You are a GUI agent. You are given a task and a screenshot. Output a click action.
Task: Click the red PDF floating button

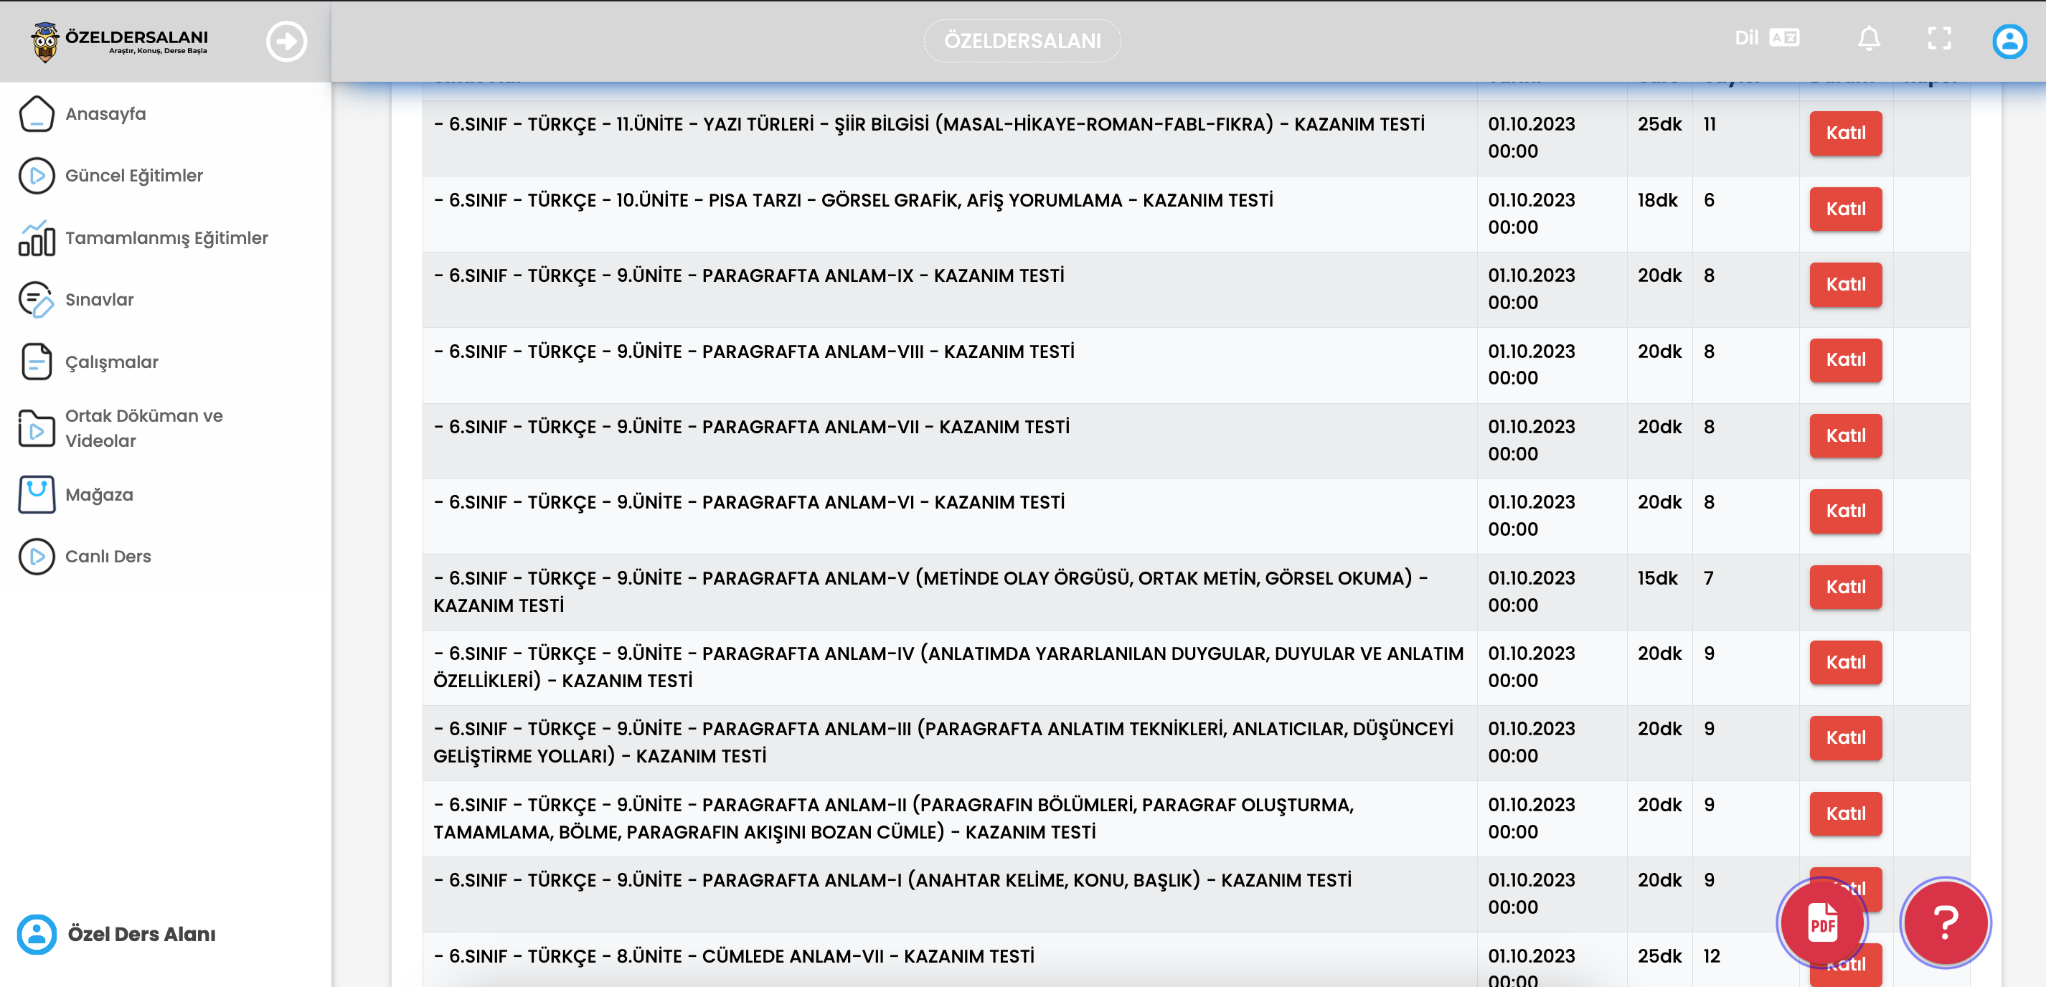click(1822, 922)
